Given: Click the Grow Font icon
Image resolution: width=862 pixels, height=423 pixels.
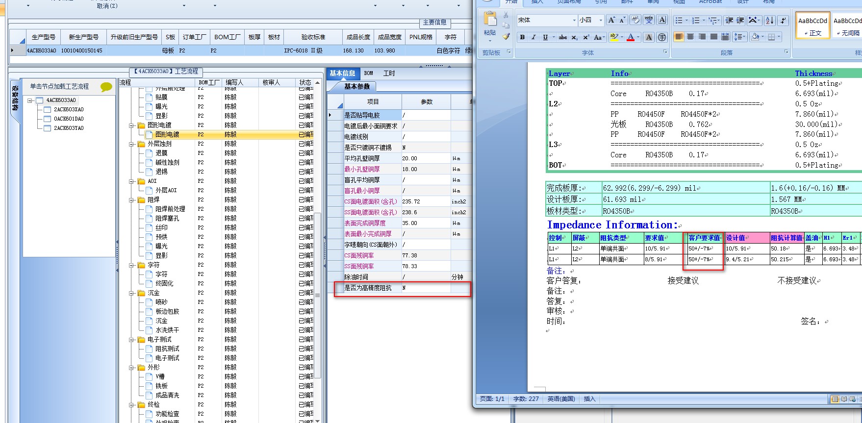Looking at the screenshot, I should [611, 20].
